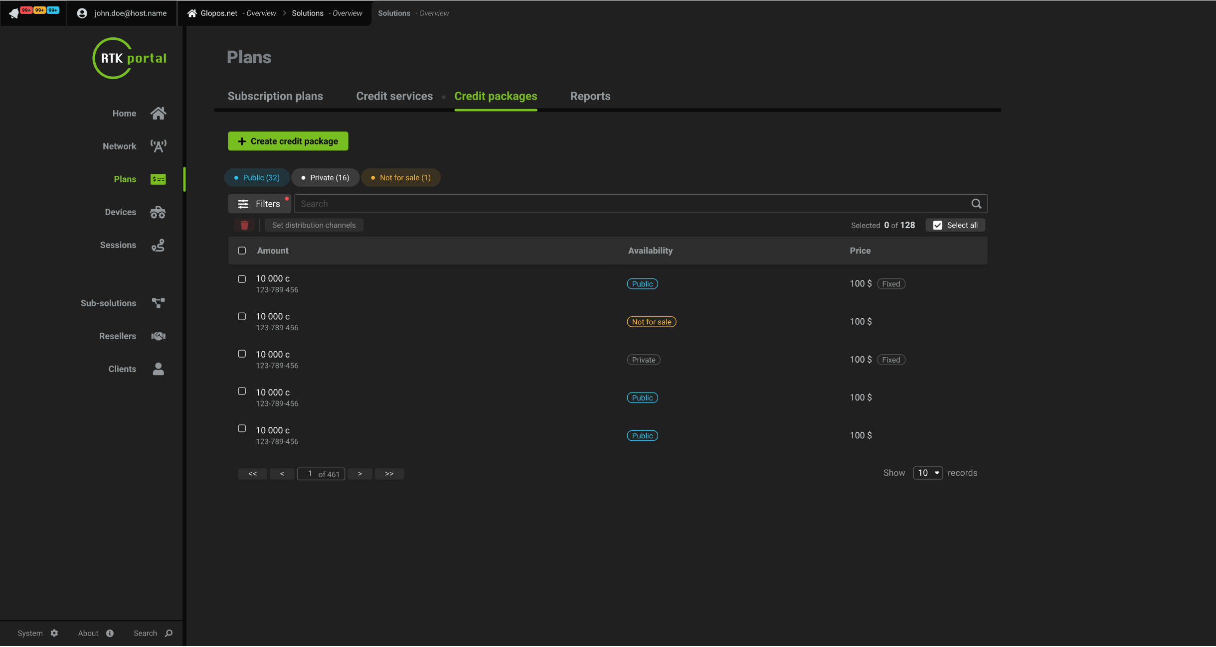
Task: Go to next page with > button
Action: click(359, 474)
